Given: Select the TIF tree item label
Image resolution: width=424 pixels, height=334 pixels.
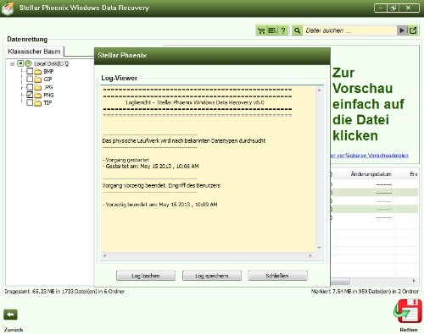Looking at the screenshot, I should (47, 103).
